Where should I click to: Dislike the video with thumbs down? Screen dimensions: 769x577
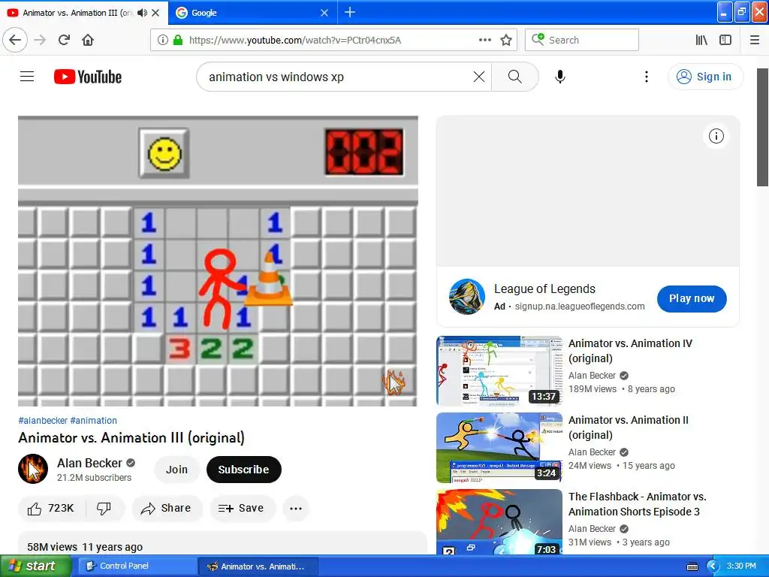(x=104, y=509)
